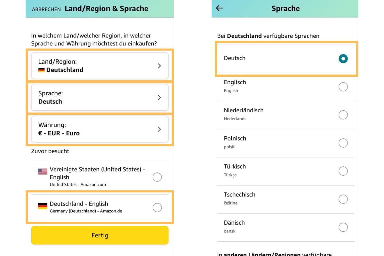The image size is (384, 256).
Task: Click the back arrow on the Sprache screen
Action: click(219, 8)
